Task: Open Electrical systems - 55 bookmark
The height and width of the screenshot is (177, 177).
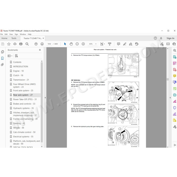Action: (23, 137)
